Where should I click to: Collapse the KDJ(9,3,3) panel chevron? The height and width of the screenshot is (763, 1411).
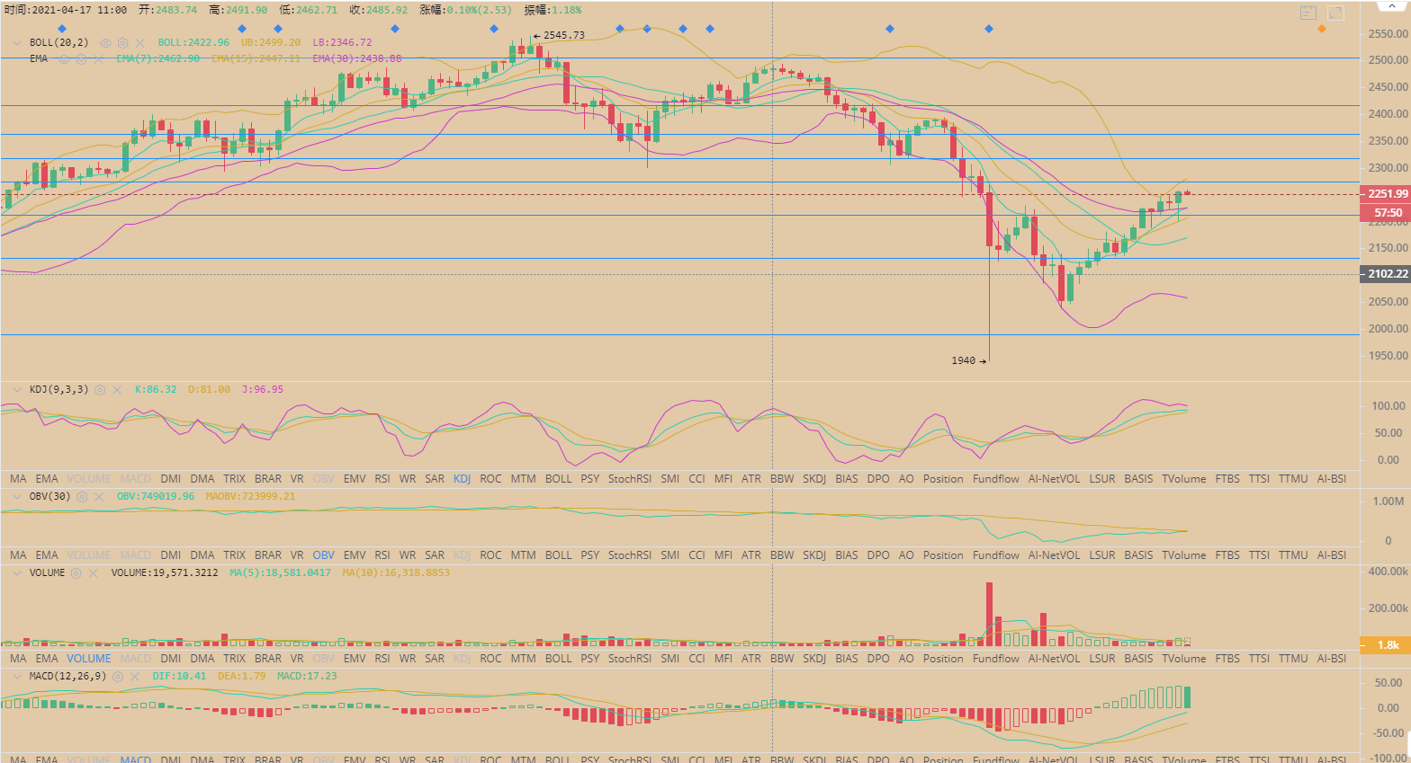[x=17, y=390]
